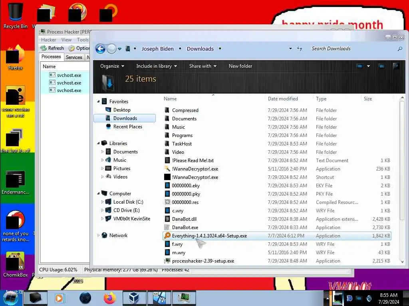Screen dimensions: 409x306
Task: Switch to Processes tab in Process Hacker
Action: tap(51, 57)
